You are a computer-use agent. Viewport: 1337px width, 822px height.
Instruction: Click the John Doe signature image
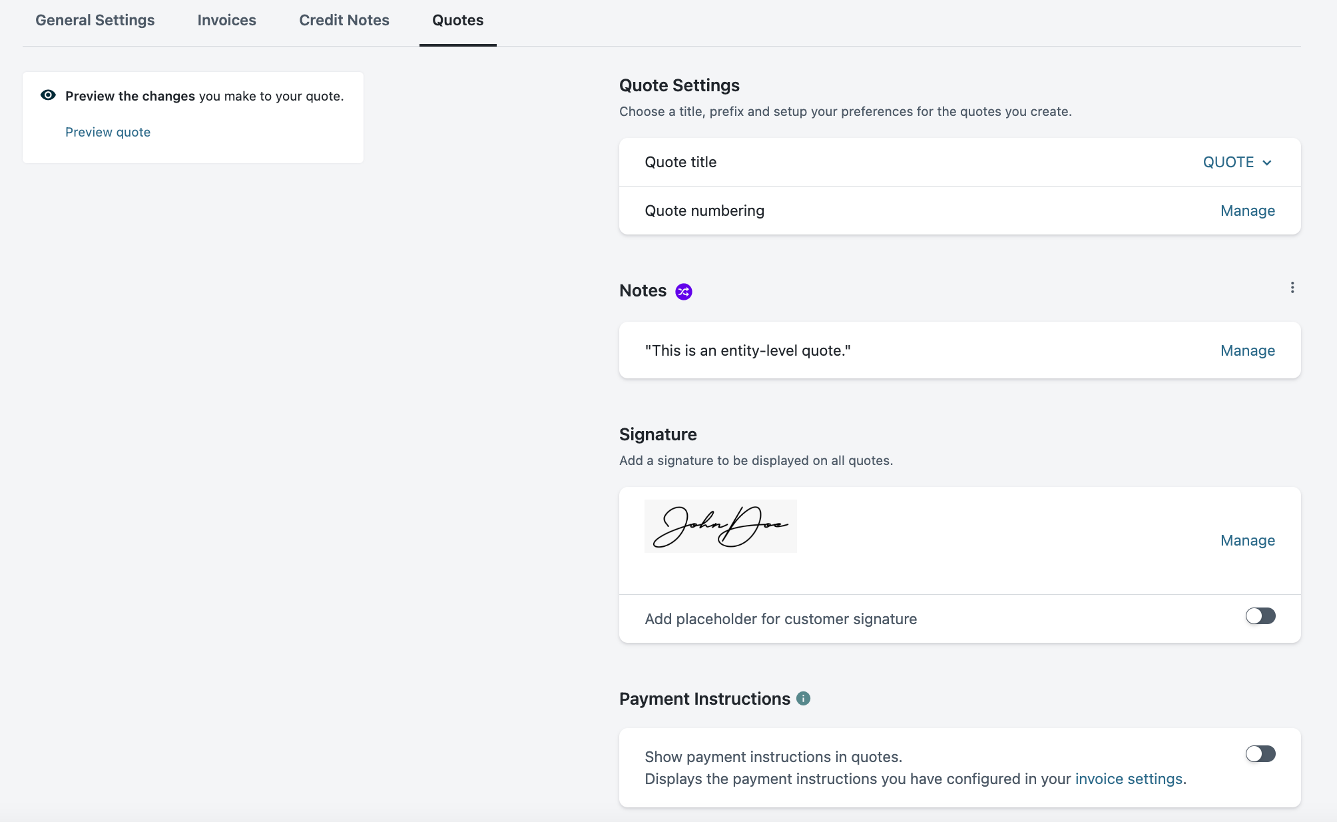(x=720, y=526)
